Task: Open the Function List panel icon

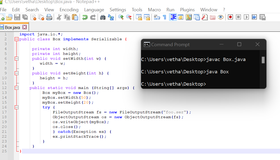Action: pos(205,17)
